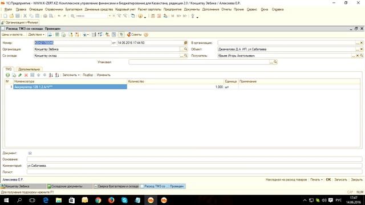Open search magnifier for Получатель field
This screenshot has height=205, width=365.
point(361,56)
